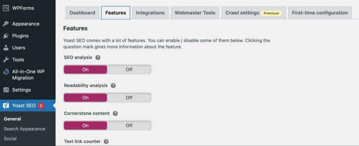
Task: Click Cornerstone content question mark icon
Action: tap(115, 113)
